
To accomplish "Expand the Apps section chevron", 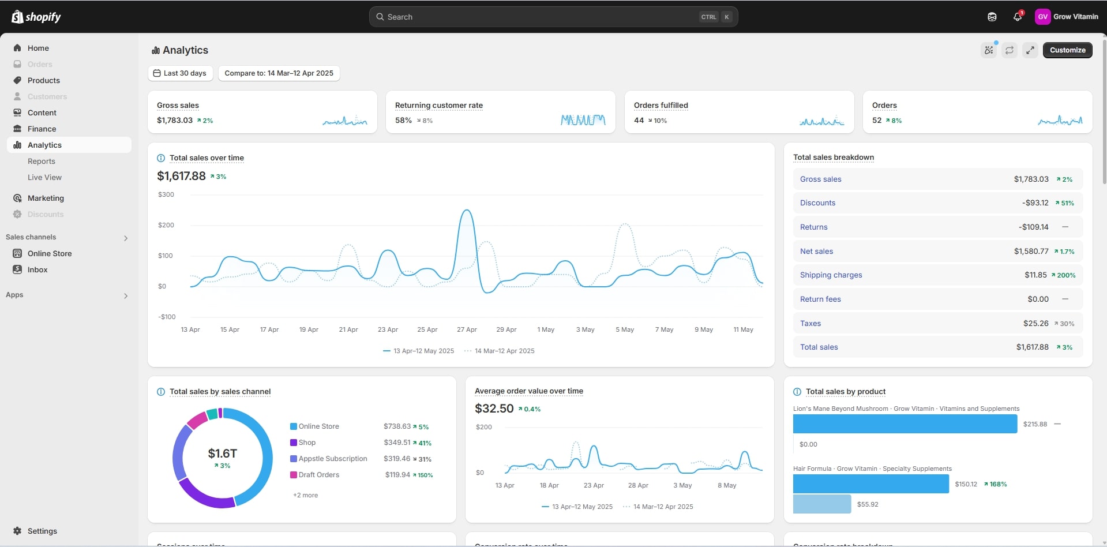I will click(125, 295).
